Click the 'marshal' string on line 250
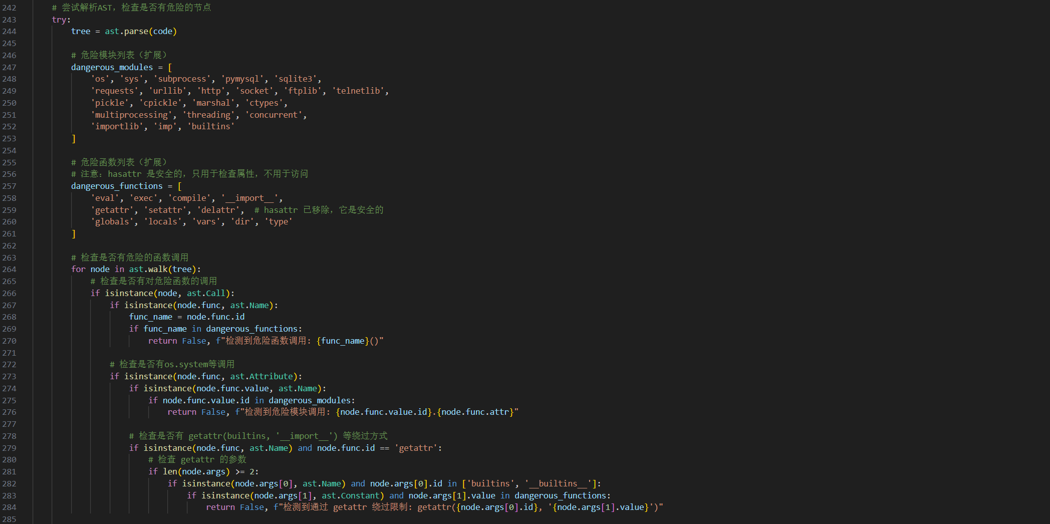Viewport: 1050px width, 524px height. point(213,103)
